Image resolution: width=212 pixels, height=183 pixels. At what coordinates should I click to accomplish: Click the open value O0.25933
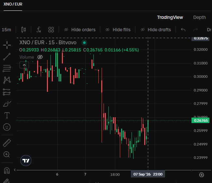pyautogui.click(x=29, y=50)
